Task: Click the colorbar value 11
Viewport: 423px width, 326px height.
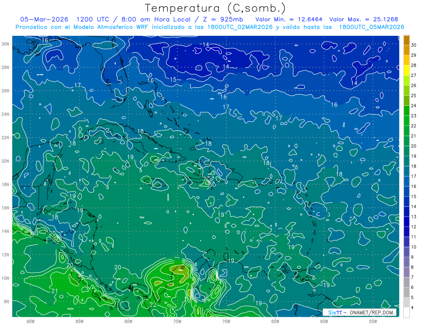Action: tap(413, 237)
